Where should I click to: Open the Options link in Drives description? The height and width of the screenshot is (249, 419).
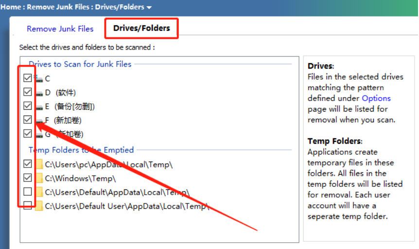[376, 98]
